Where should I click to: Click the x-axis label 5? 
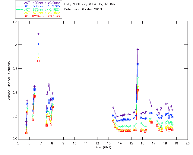click(x=18, y=143)
